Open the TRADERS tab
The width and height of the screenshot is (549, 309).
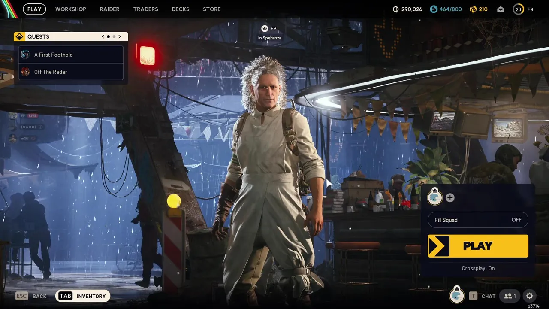[x=145, y=9]
